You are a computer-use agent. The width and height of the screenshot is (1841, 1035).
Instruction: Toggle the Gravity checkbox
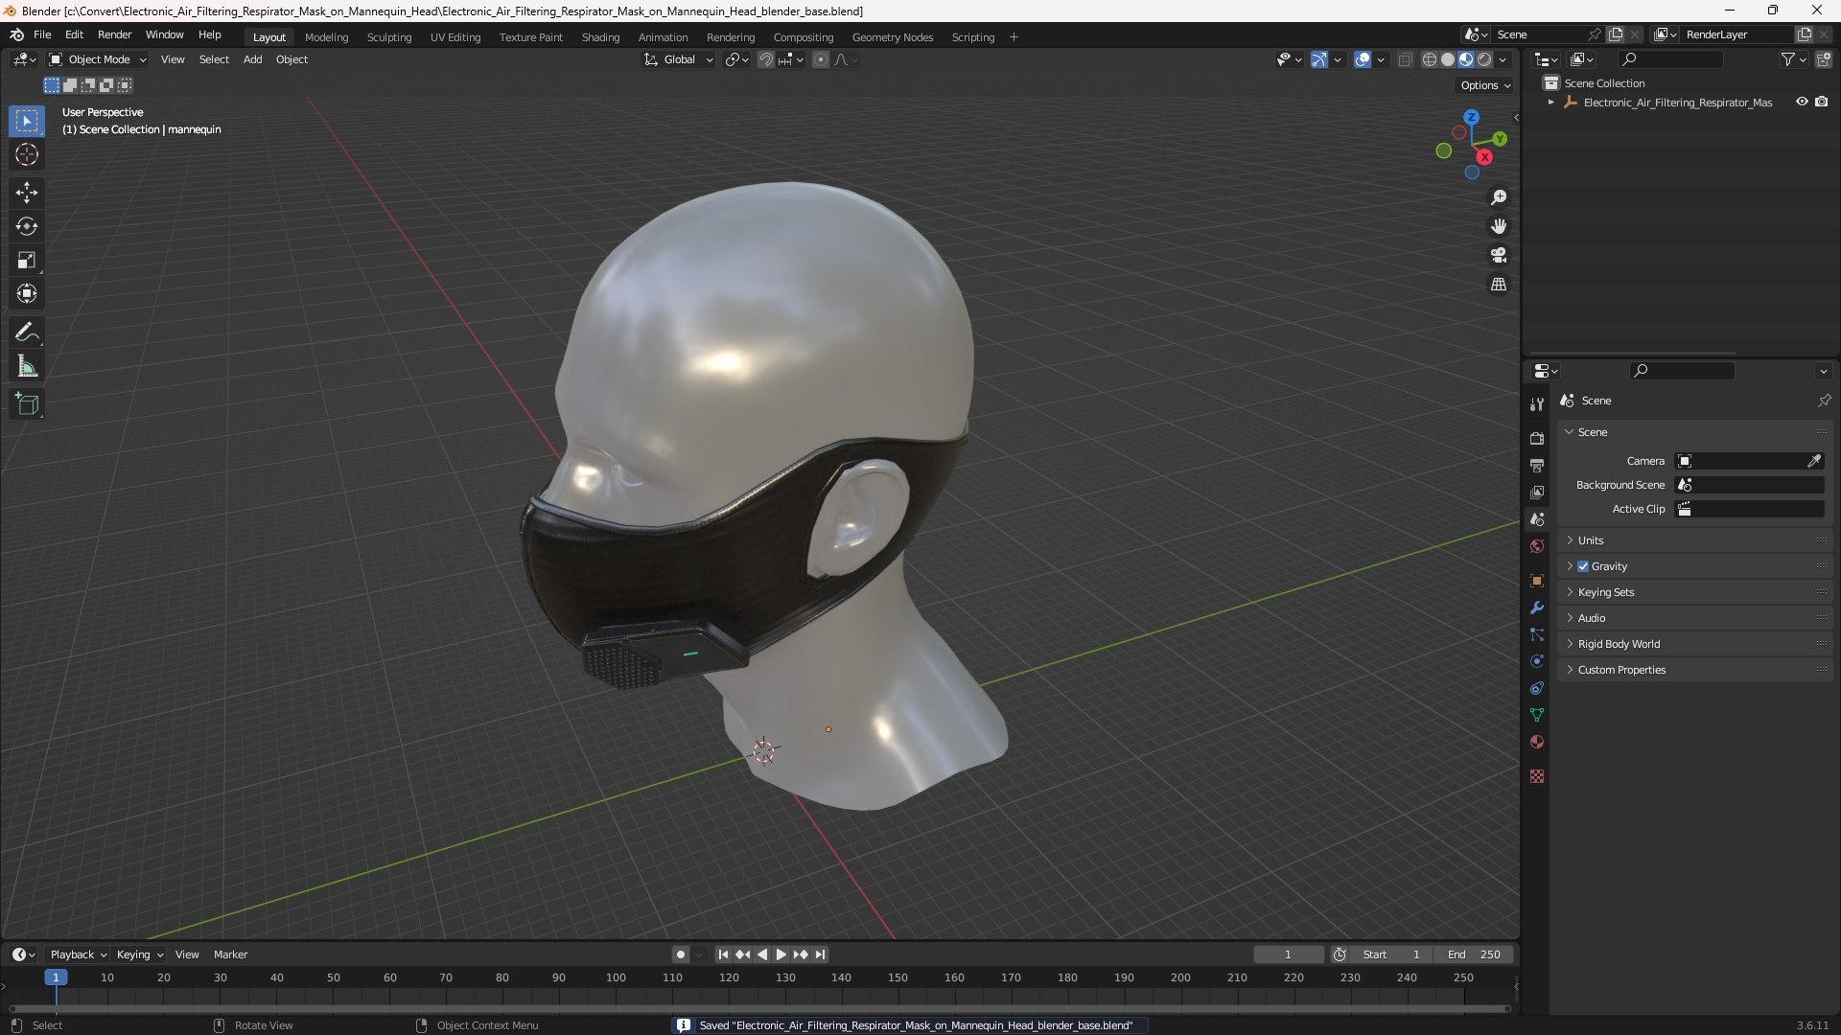pos(1583,566)
